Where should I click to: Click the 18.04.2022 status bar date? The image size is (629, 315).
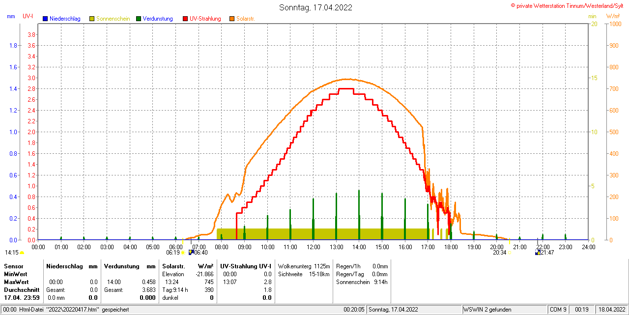pos(612,310)
